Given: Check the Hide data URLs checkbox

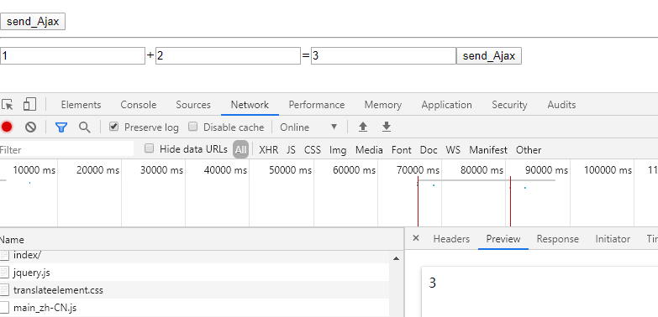Looking at the screenshot, I should tap(149, 148).
